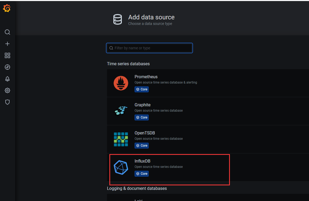Screen dimensions: 309x201
Task: Click the OpenTSDB 'Open source time series database' description
Action: pyautogui.click(x=159, y=139)
